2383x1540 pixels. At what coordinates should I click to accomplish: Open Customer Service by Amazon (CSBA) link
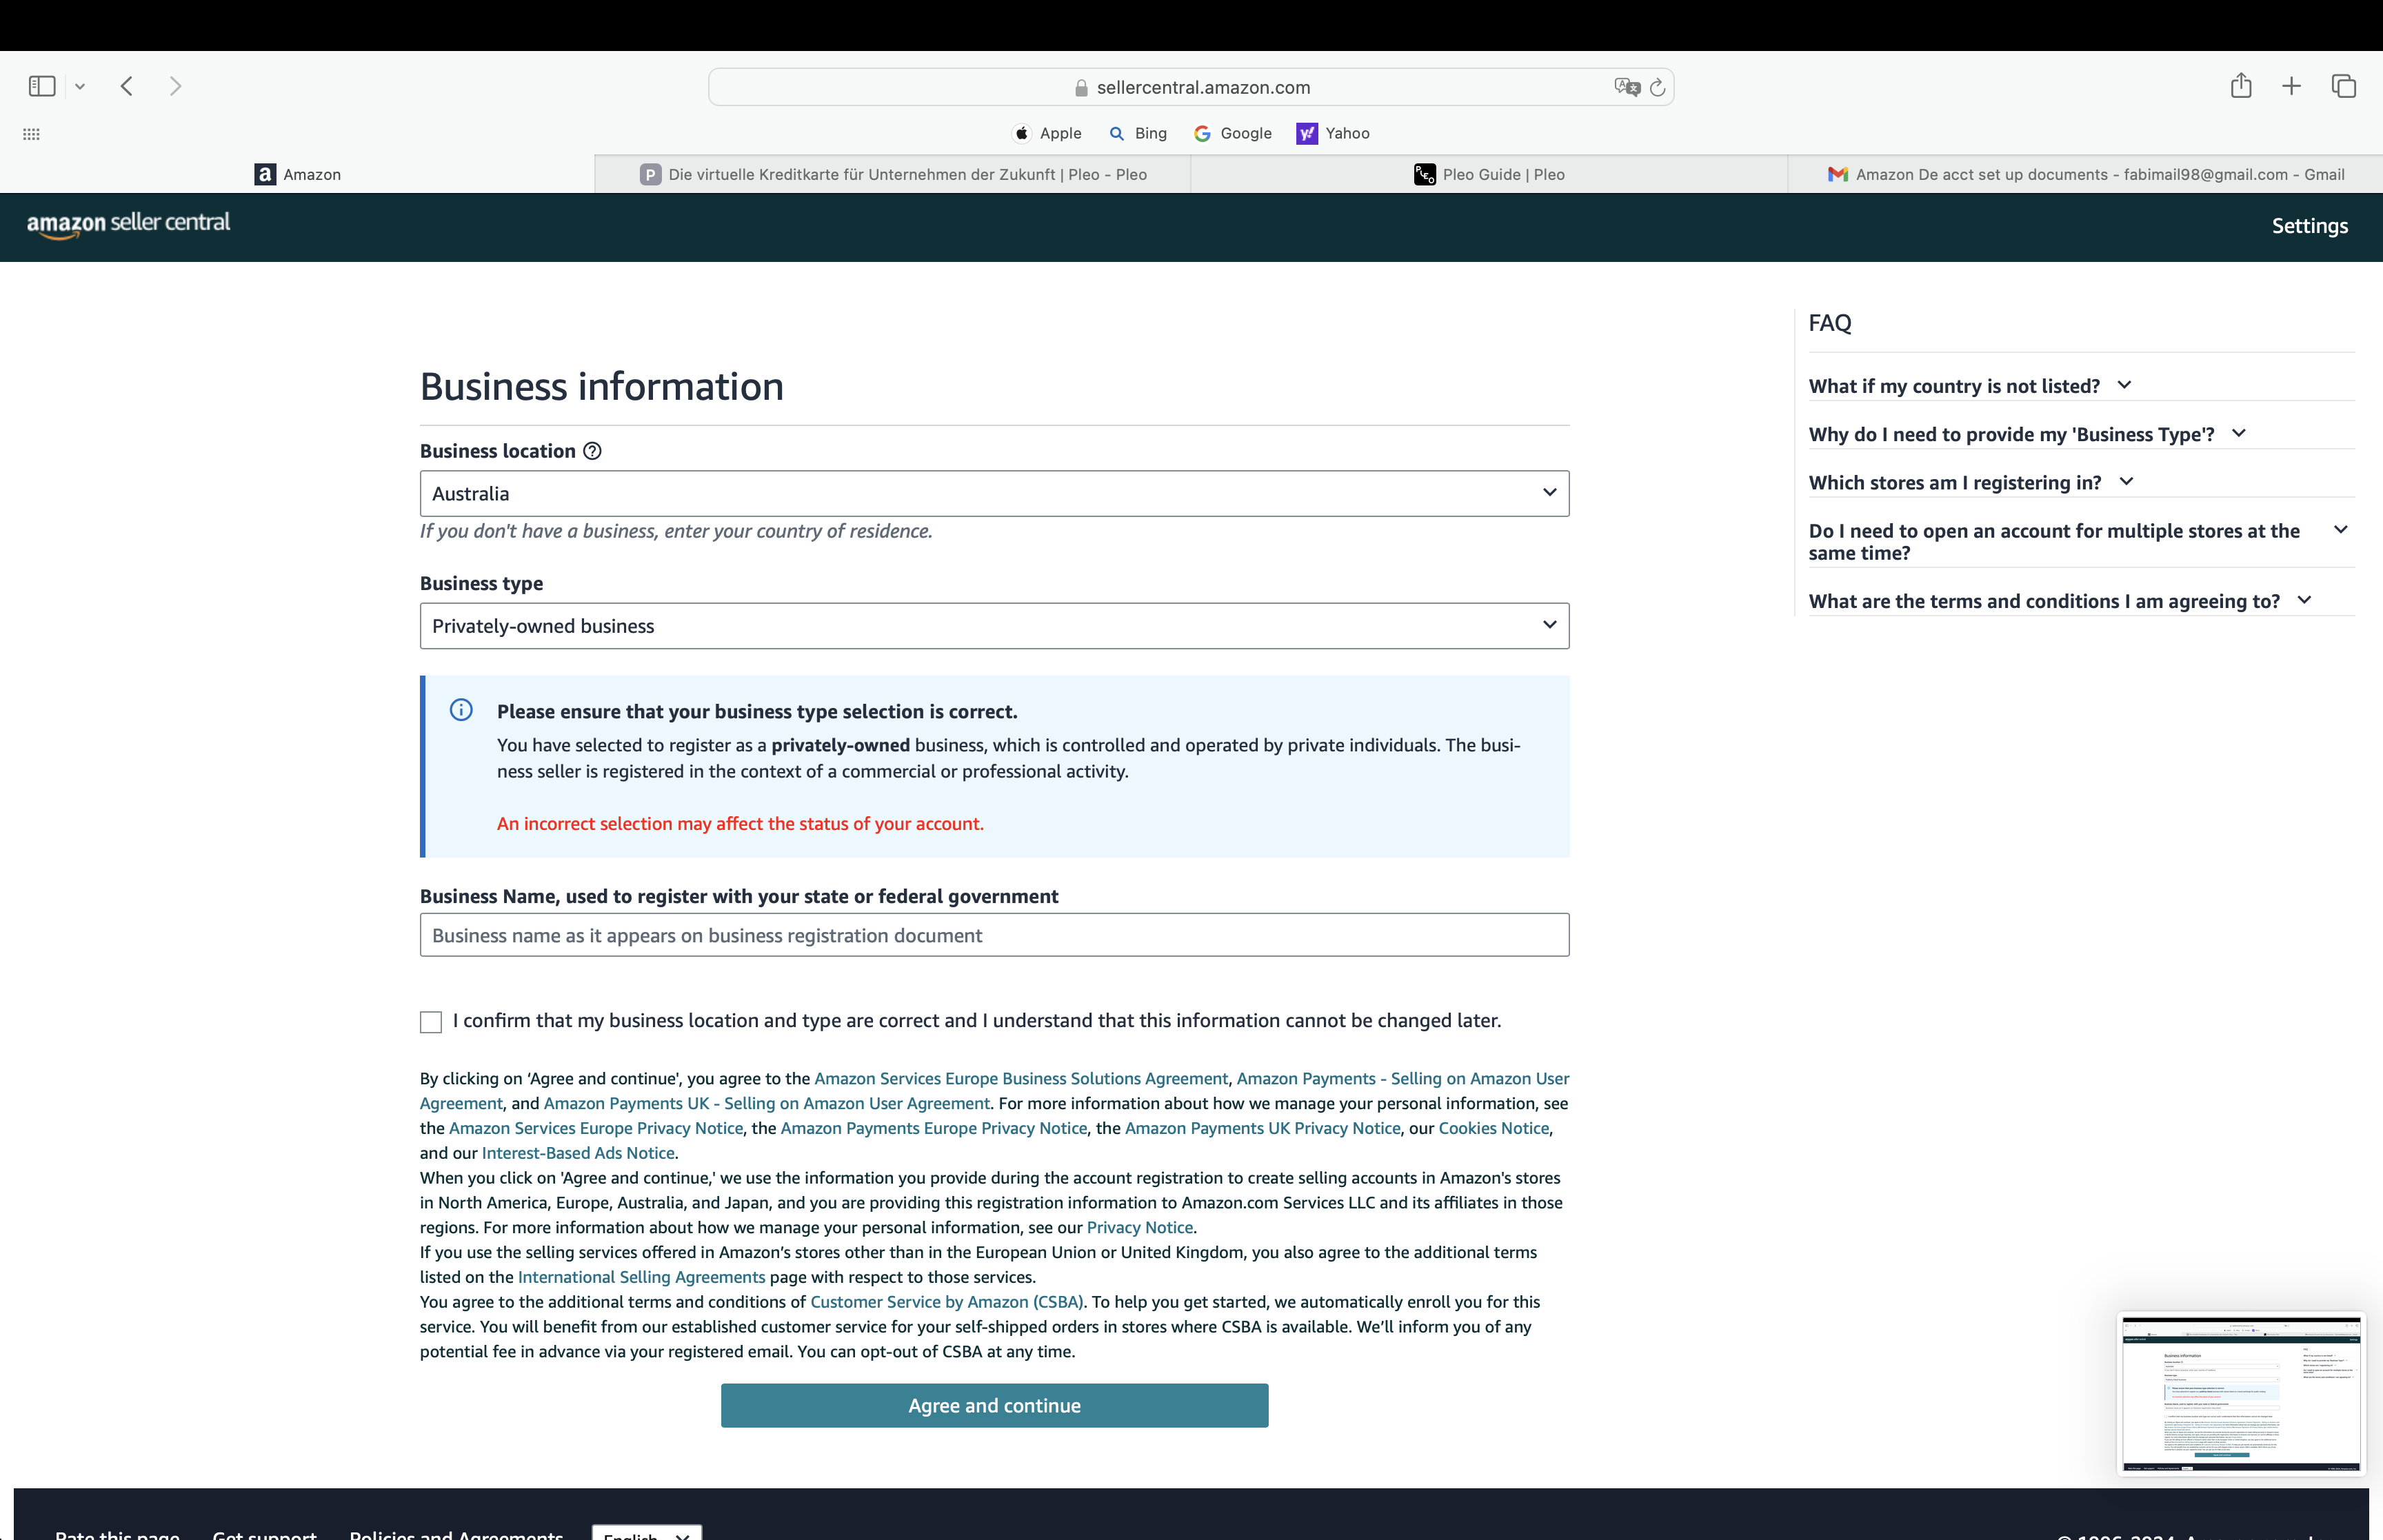(947, 1302)
